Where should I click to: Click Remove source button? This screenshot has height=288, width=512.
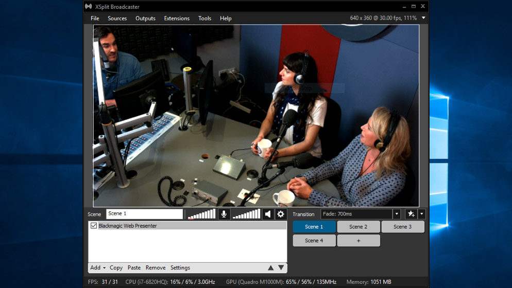(x=156, y=267)
